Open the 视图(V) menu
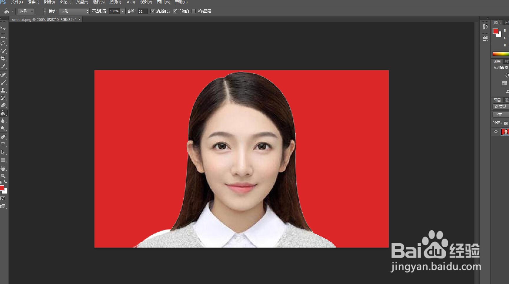 146,2
